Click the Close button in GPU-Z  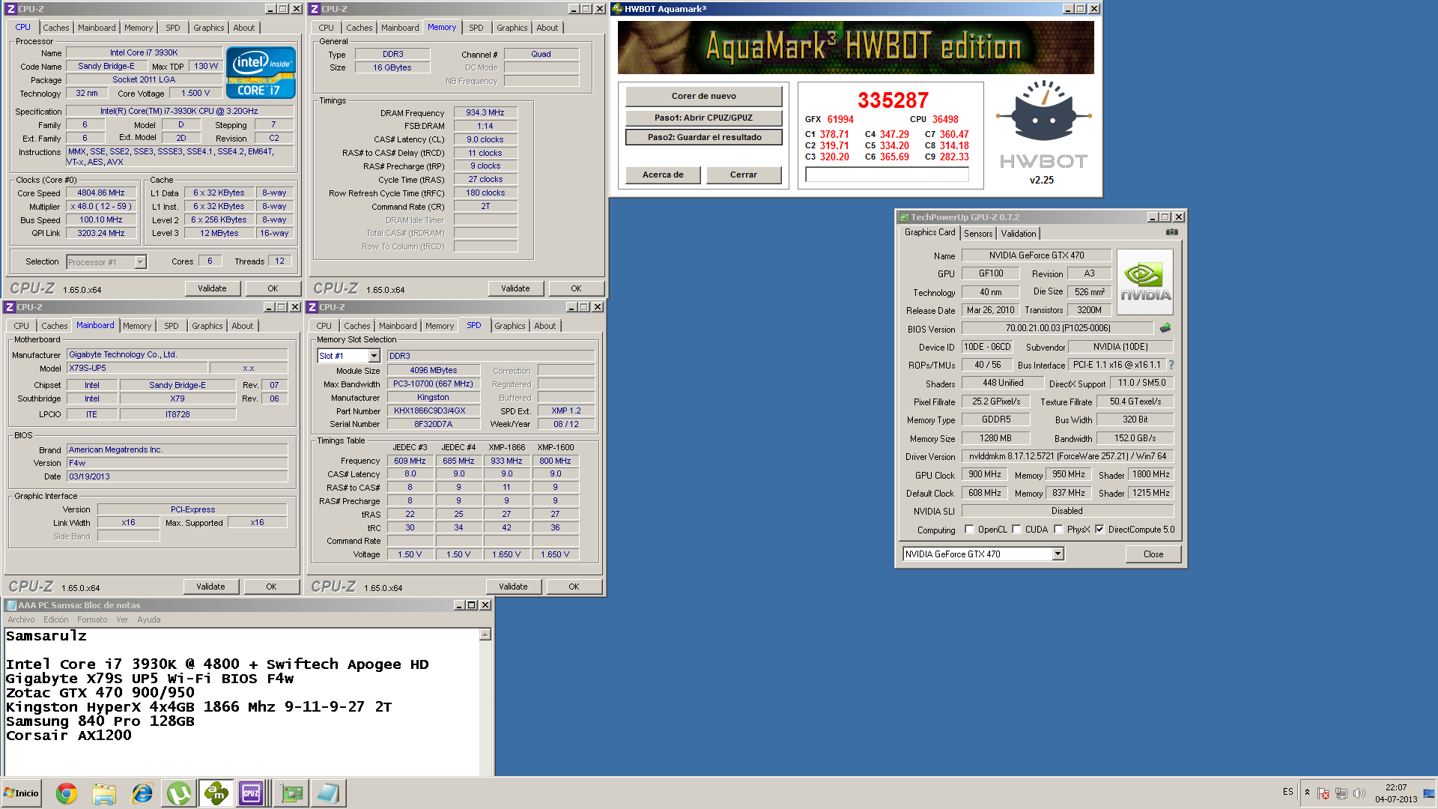tap(1153, 554)
